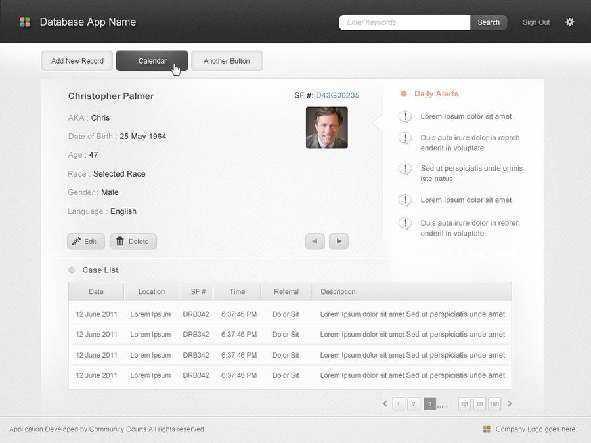The height and width of the screenshot is (443, 591).
Task: Click the first exclamation alert icon
Action: point(405,116)
